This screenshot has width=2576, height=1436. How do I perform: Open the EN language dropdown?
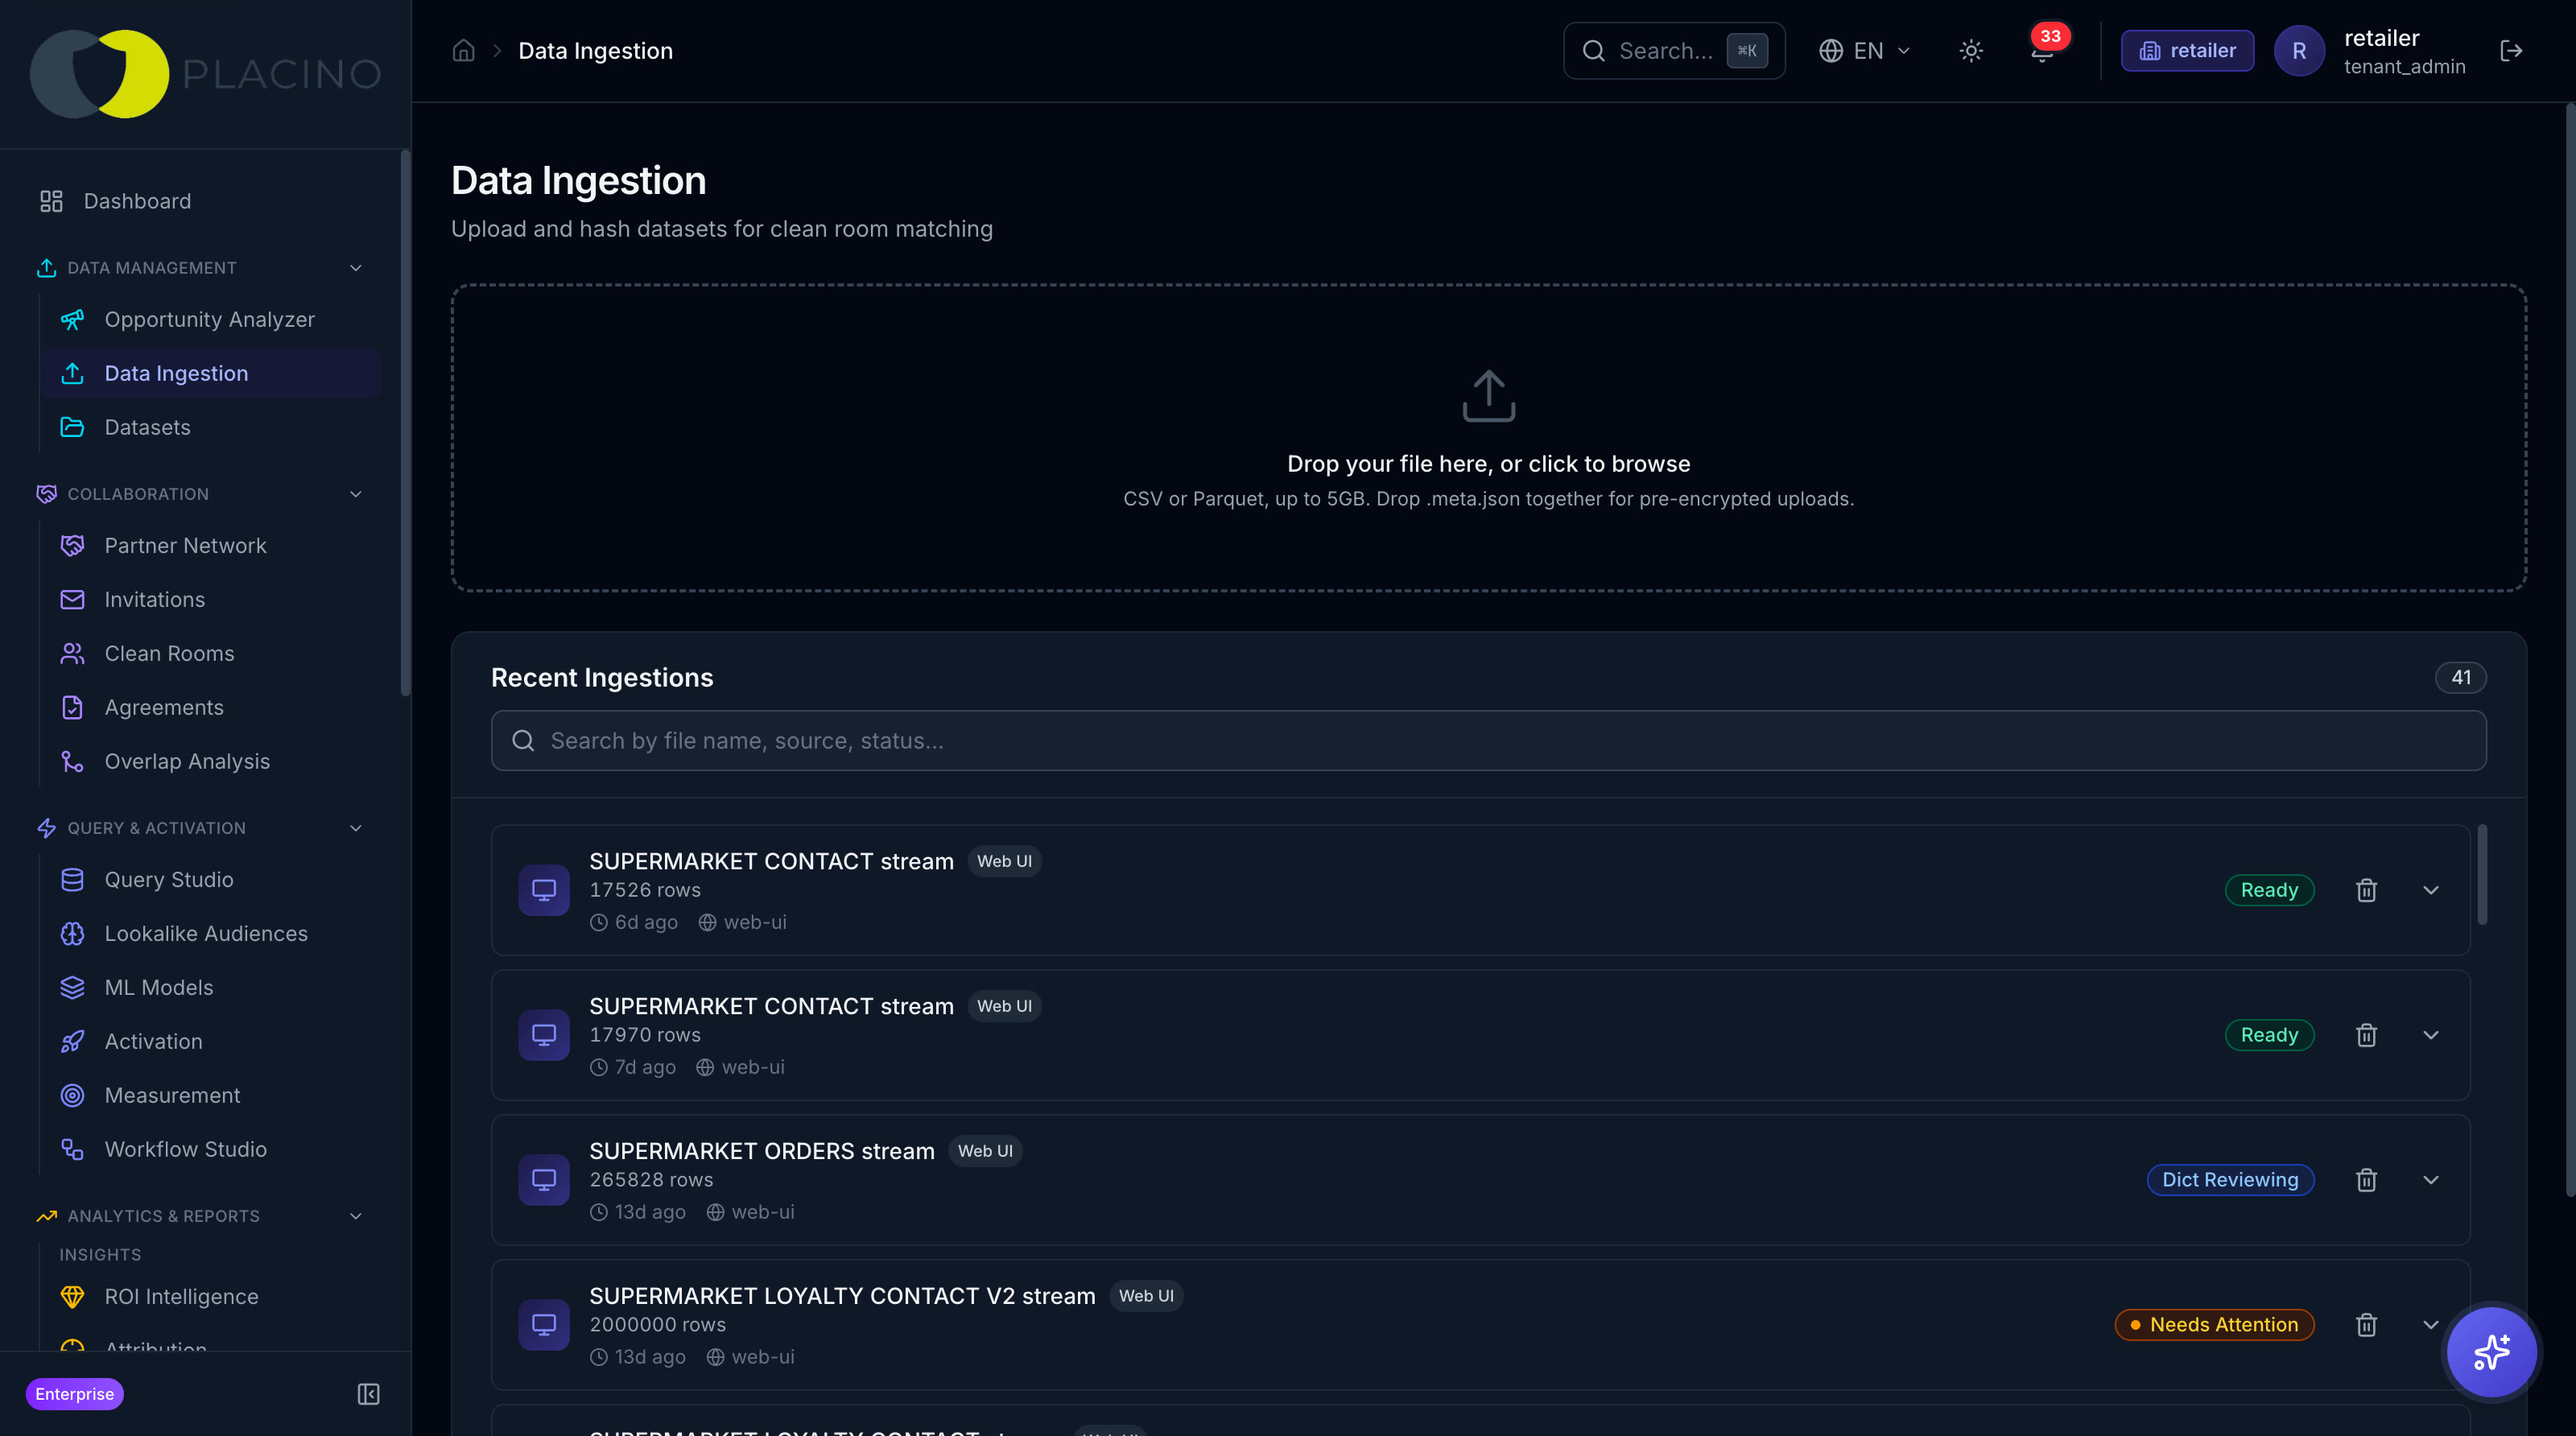[x=1864, y=51]
